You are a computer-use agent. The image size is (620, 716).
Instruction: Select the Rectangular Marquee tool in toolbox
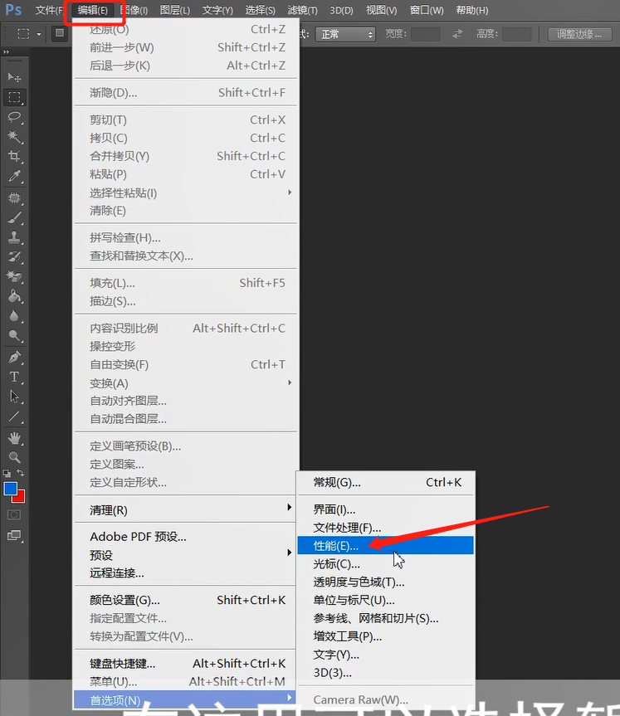pos(14,97)
